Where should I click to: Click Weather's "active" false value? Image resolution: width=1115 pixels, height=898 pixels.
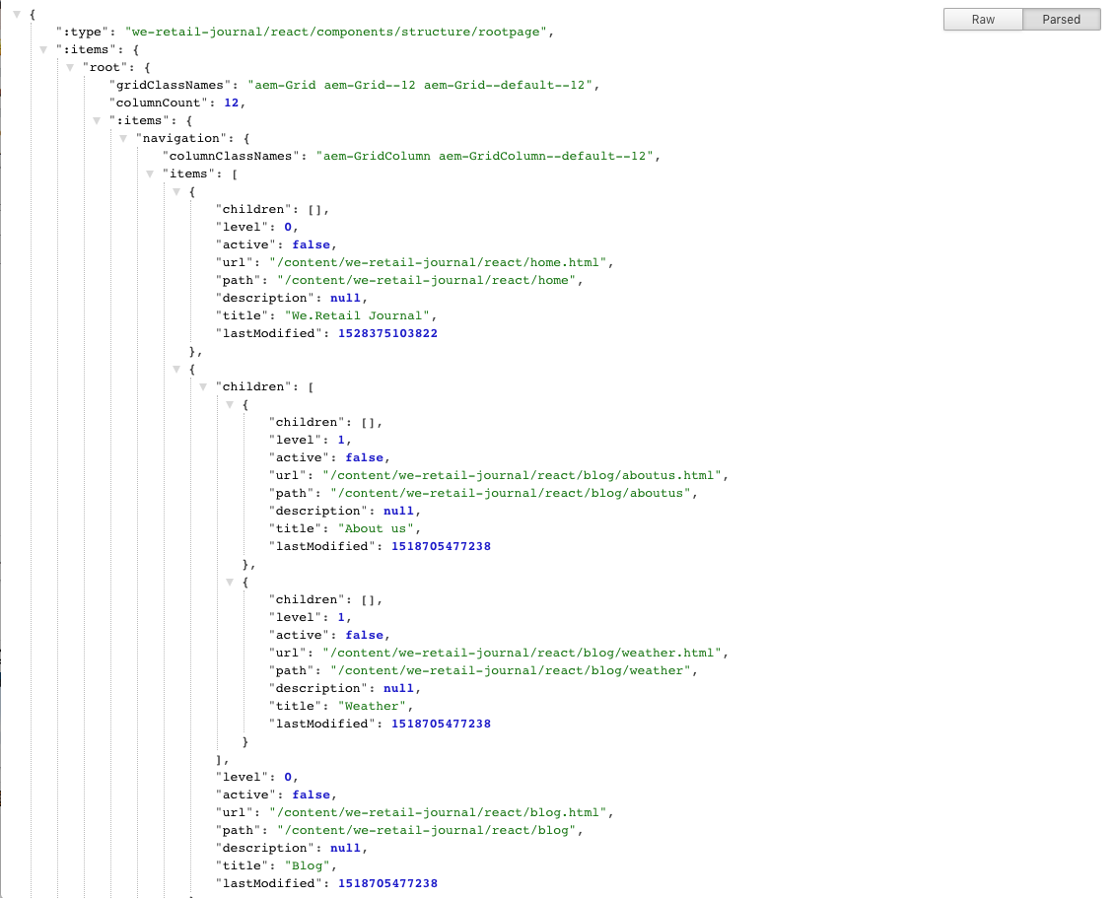(364, 635)
